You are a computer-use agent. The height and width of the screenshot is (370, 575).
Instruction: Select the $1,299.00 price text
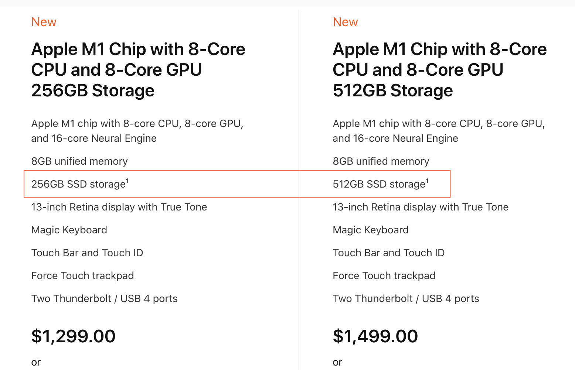(x=74, y=336)
